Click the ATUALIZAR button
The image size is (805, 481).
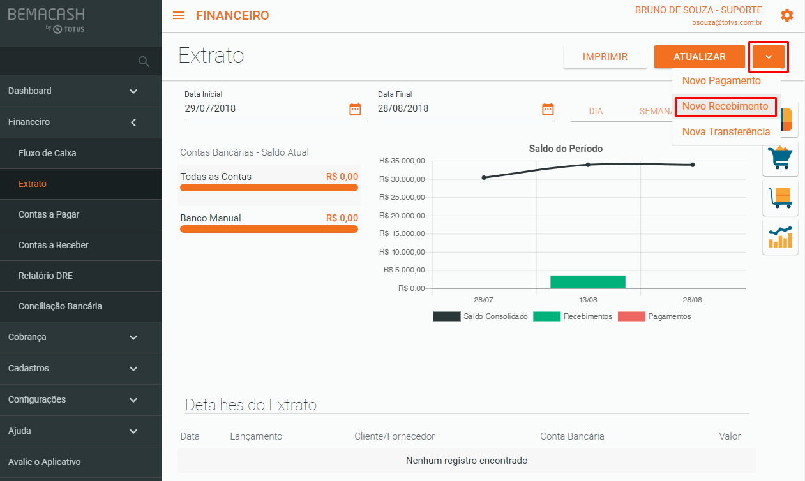point(700,57)
